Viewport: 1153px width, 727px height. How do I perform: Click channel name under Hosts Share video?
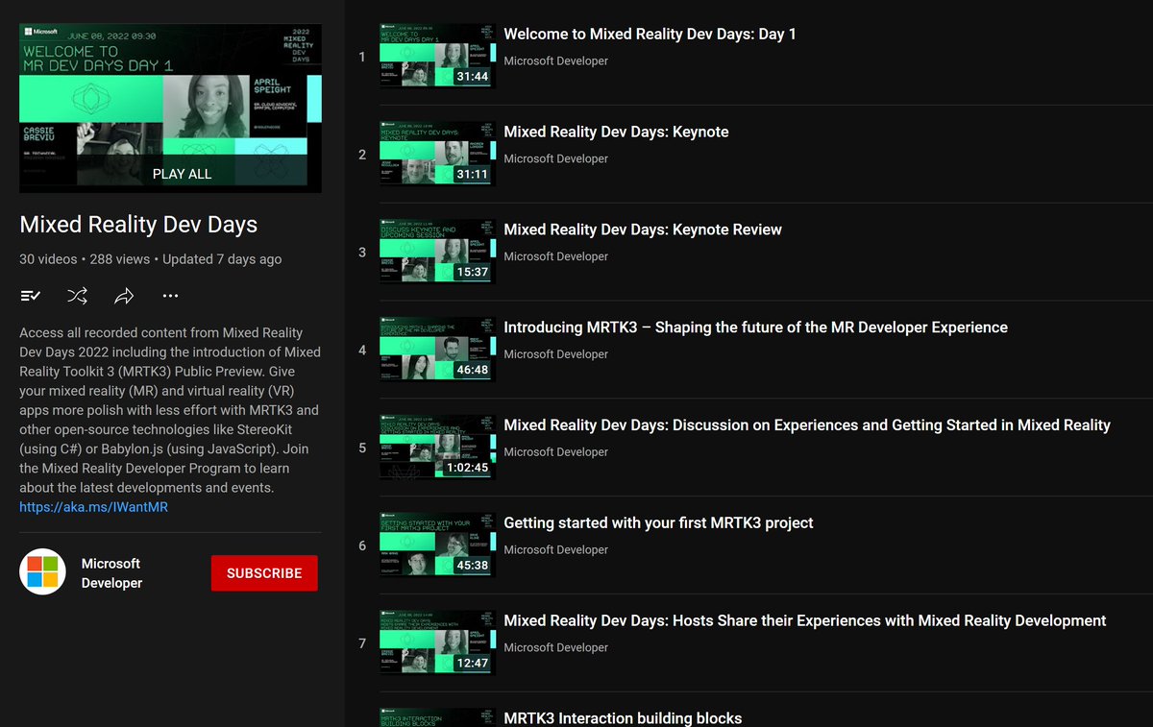coord(555,648)
